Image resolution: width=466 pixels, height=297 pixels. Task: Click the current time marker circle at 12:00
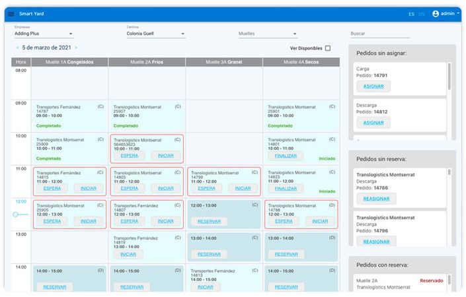tap(15, 214)
